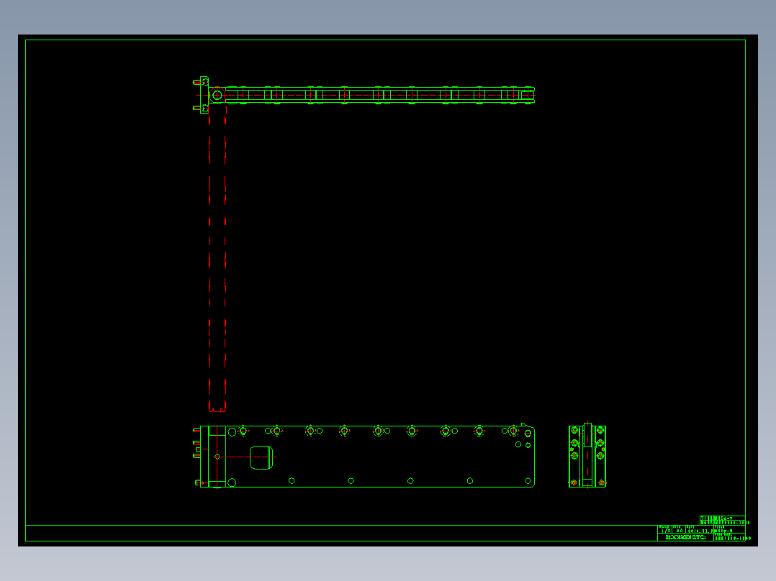
Task: Select the small side view on the right
Action: pyautogui.click(x=587, y=455)
